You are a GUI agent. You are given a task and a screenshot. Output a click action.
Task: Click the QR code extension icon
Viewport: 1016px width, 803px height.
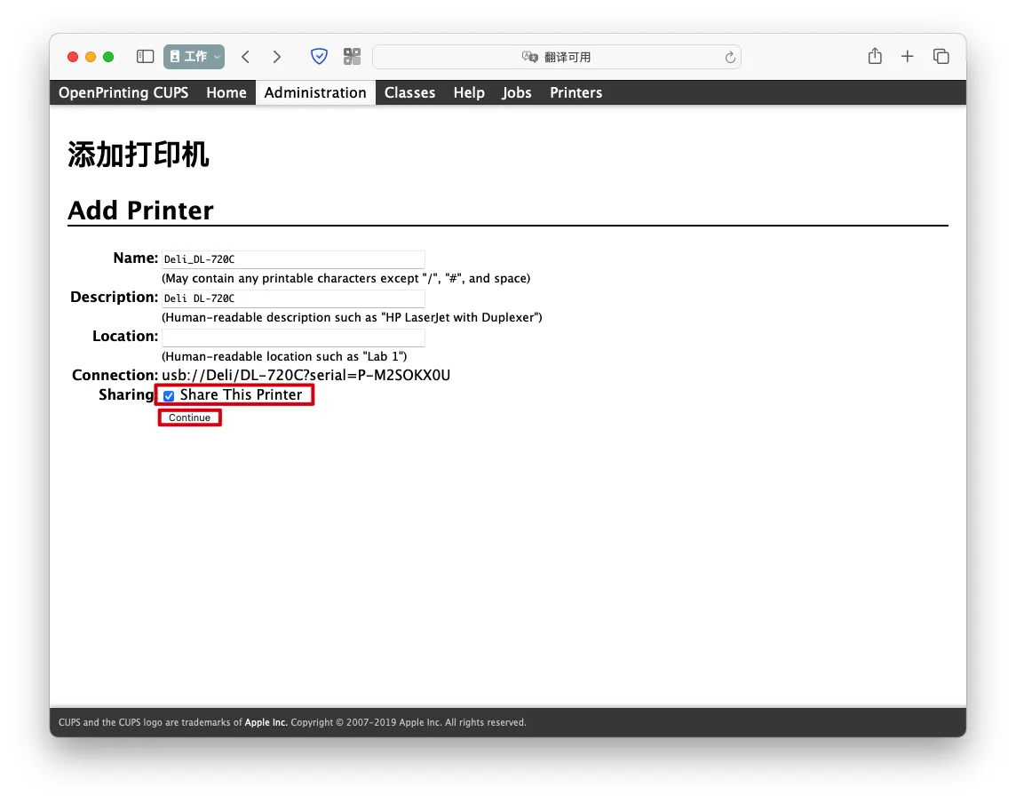(x=353, y=57)
